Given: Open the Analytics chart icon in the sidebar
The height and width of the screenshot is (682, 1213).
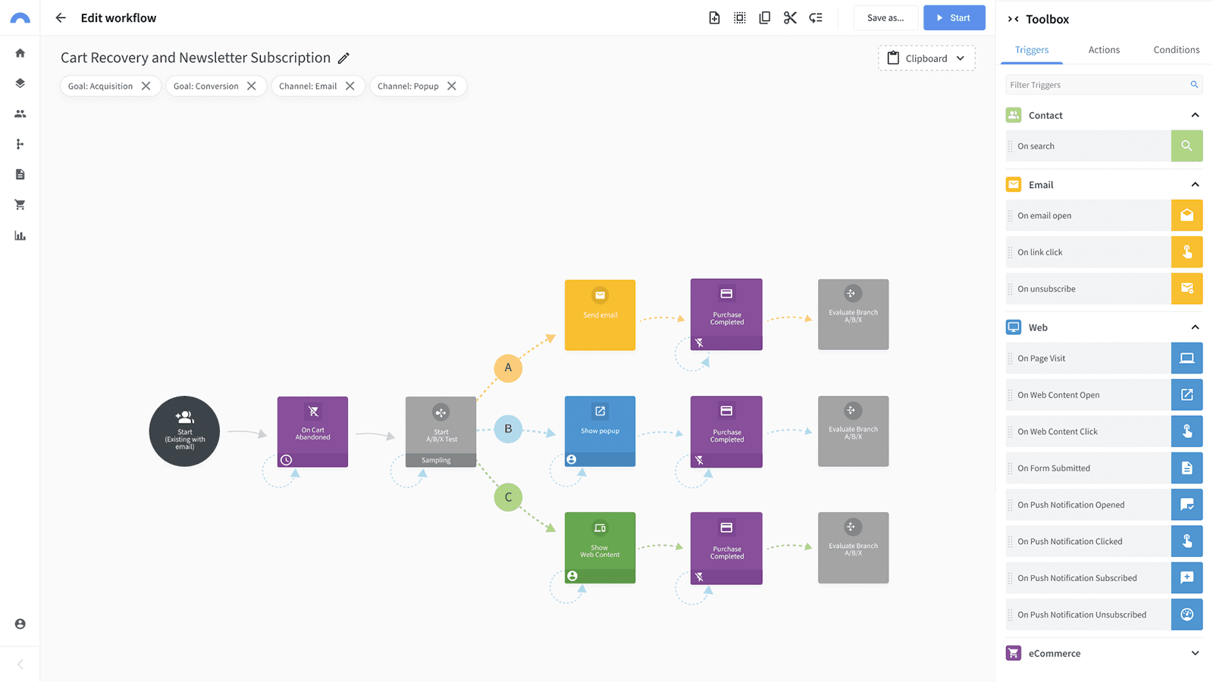Looking at the screenshot, I should (x=20, y=235).
